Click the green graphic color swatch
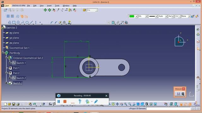This screenshot has width=202, height=113. (x=132, y=16)
